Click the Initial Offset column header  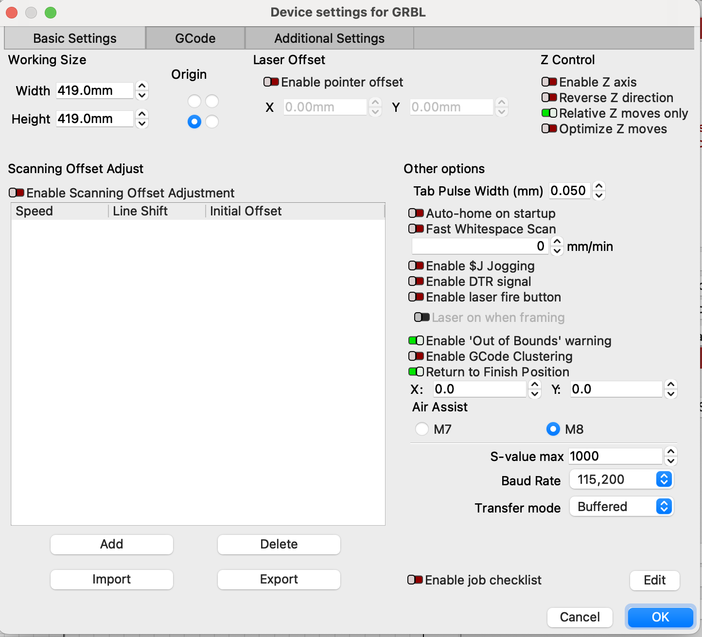tap(295, 211)
